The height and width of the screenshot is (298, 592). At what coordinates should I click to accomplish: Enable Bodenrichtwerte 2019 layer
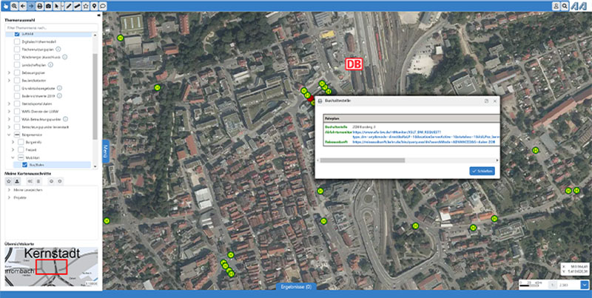(x=16, y=96)
